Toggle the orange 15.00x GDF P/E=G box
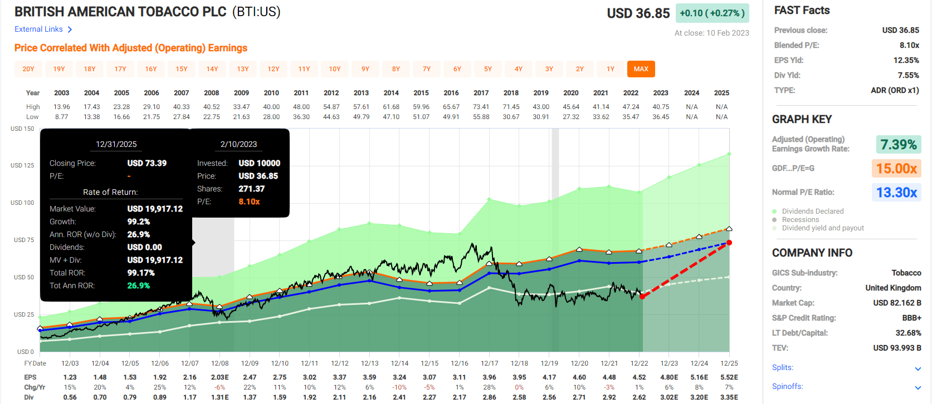This screenshot has width=932, height=404. click(896, 169)
